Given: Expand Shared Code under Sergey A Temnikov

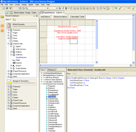Looking at the screenshot, I should tap(8, 100).
